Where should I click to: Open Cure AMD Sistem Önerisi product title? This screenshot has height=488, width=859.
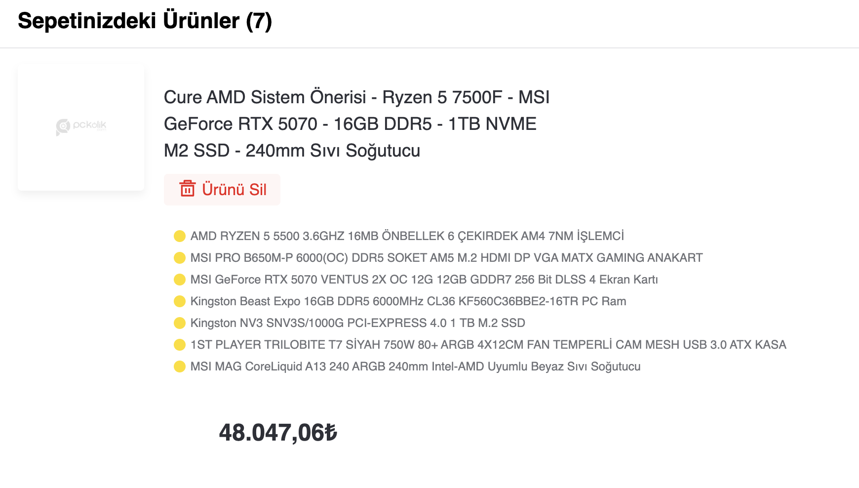pos(356,124)
